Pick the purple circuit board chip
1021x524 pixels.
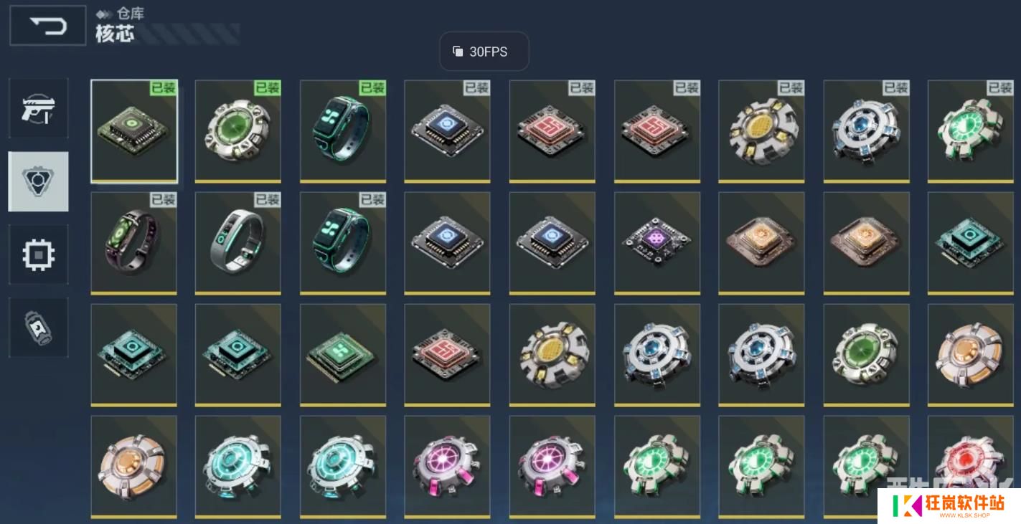[x=657, y=243]
